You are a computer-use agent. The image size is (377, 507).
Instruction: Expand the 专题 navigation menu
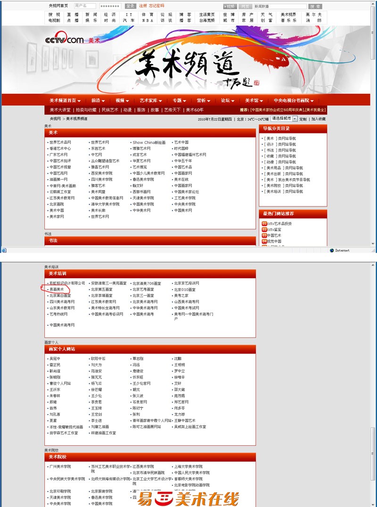pyautogui.click(x=179, y=100)
